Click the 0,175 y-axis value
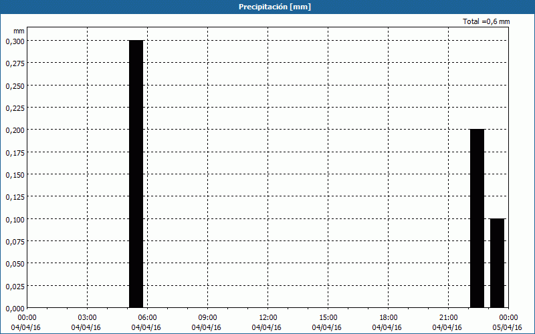535x334 pixels. click(15, 153)
